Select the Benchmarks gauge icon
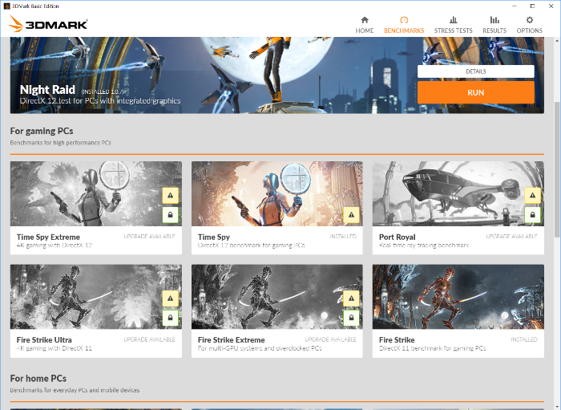The height and width of the screenshot is (410, 561). click(x=404, y=20)
